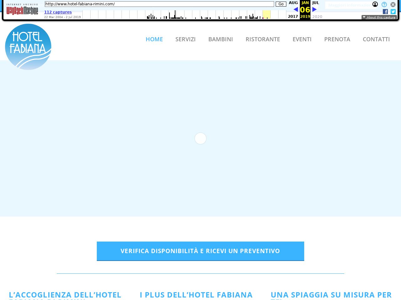Open the user account icon

[x=375, y=4]
